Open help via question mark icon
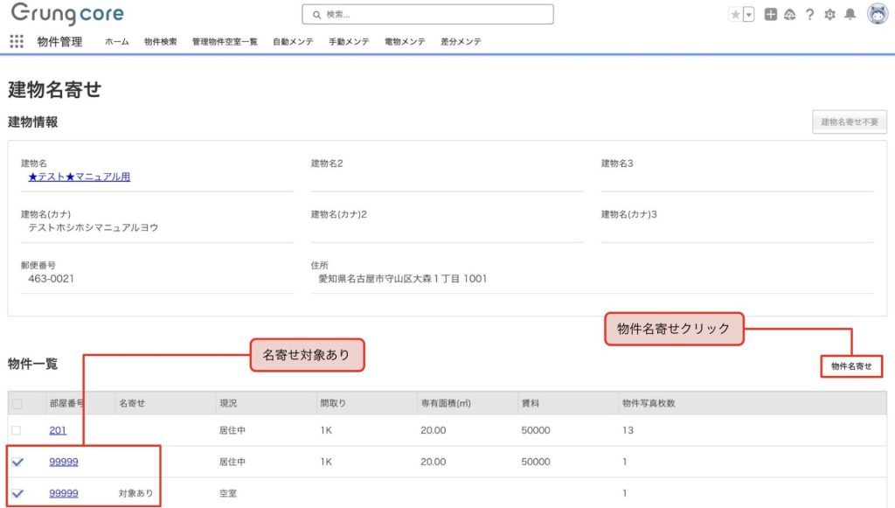 [809, 15]
